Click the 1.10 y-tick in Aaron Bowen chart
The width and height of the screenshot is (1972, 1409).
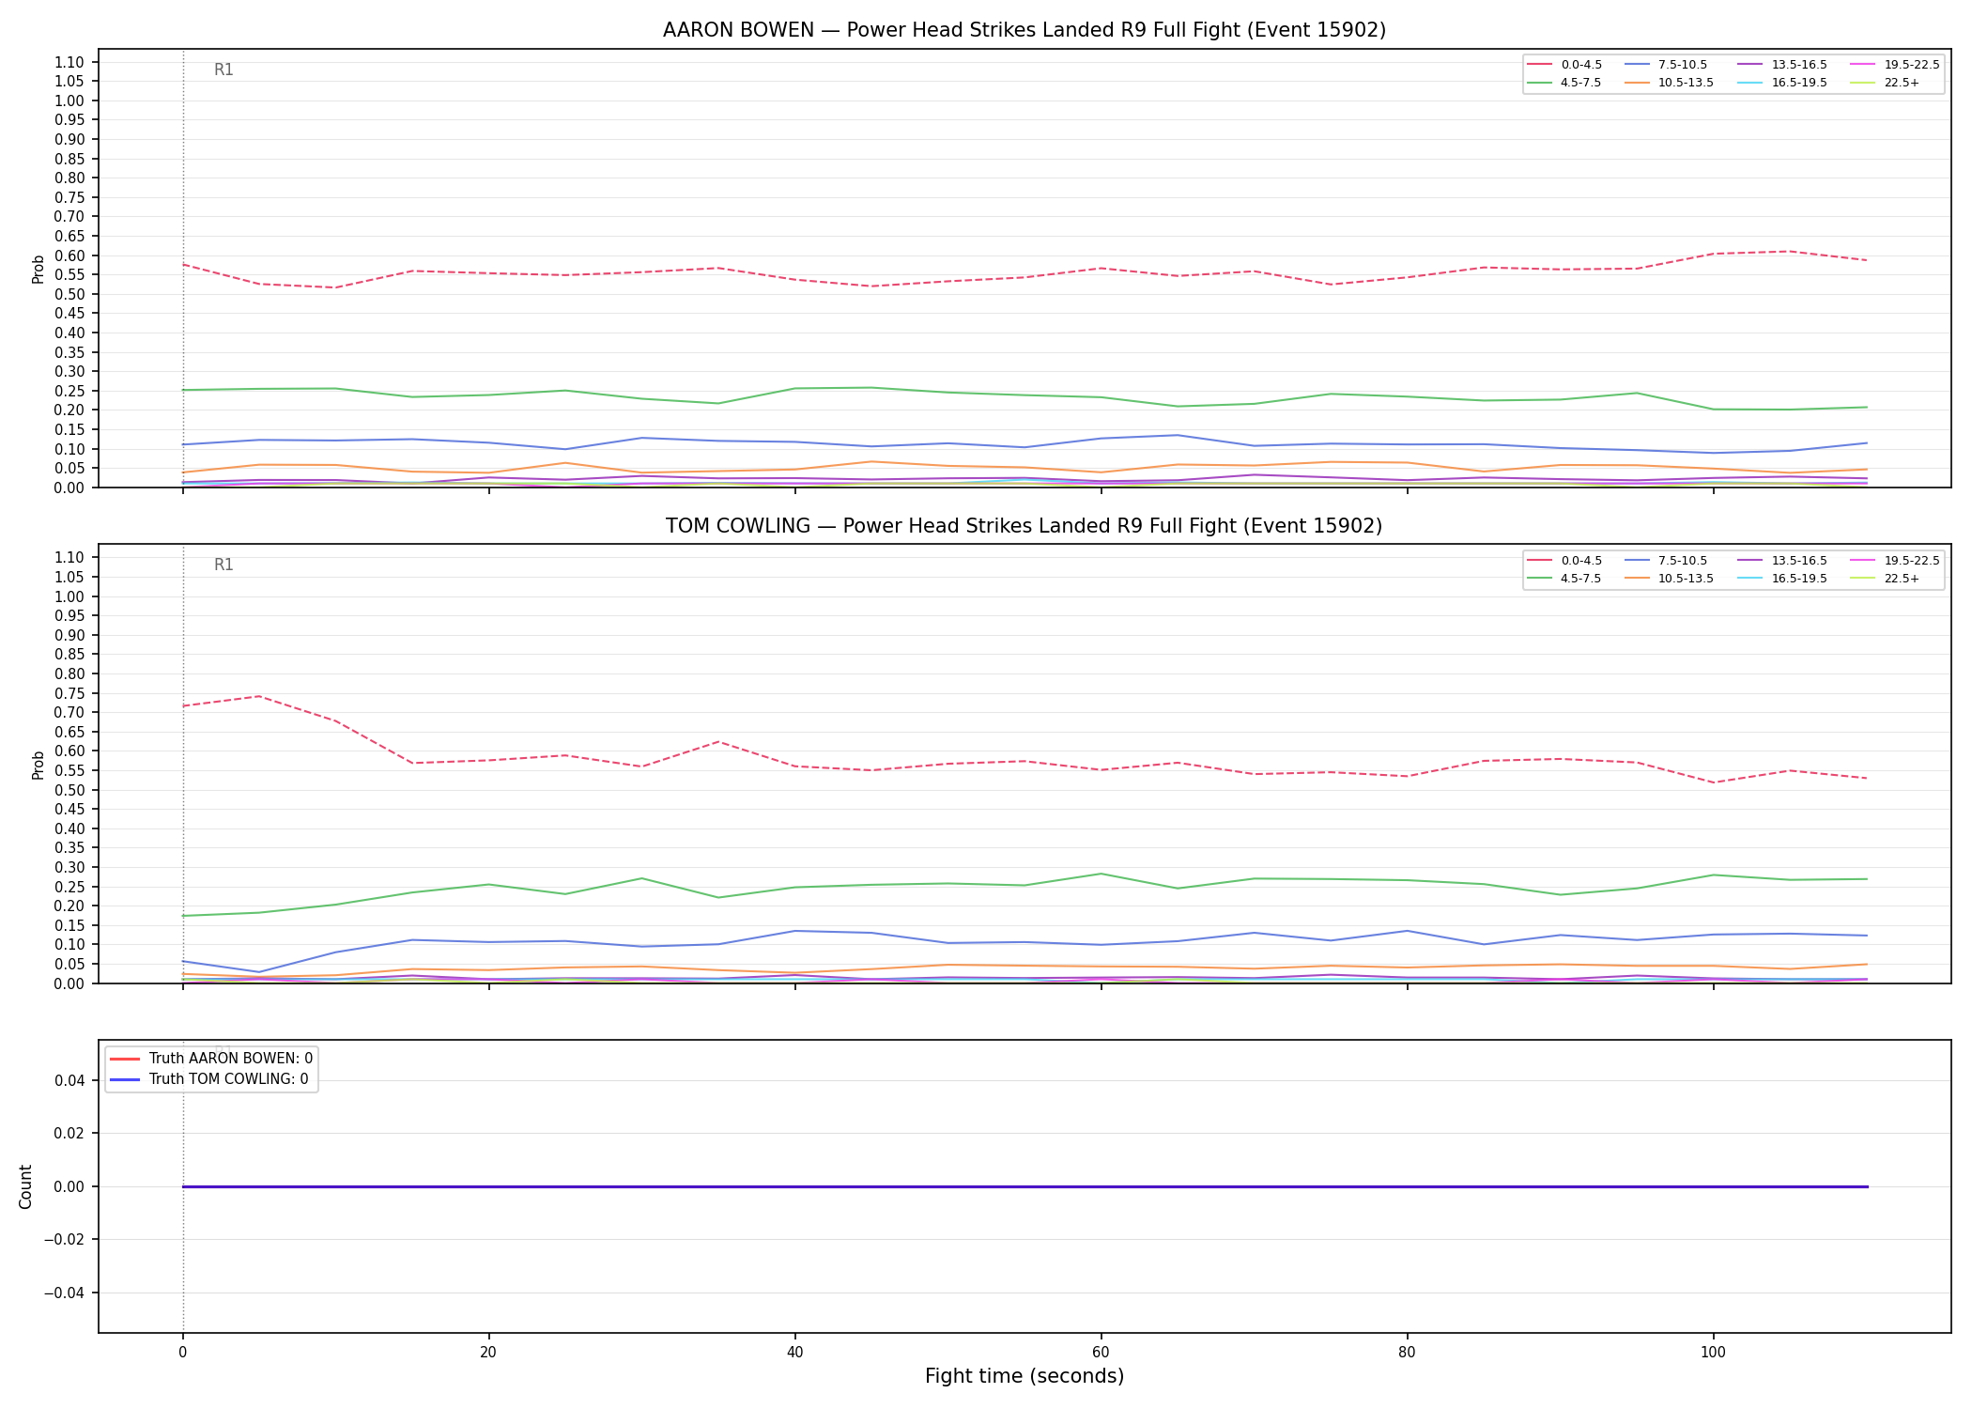[x=70, y=62]
